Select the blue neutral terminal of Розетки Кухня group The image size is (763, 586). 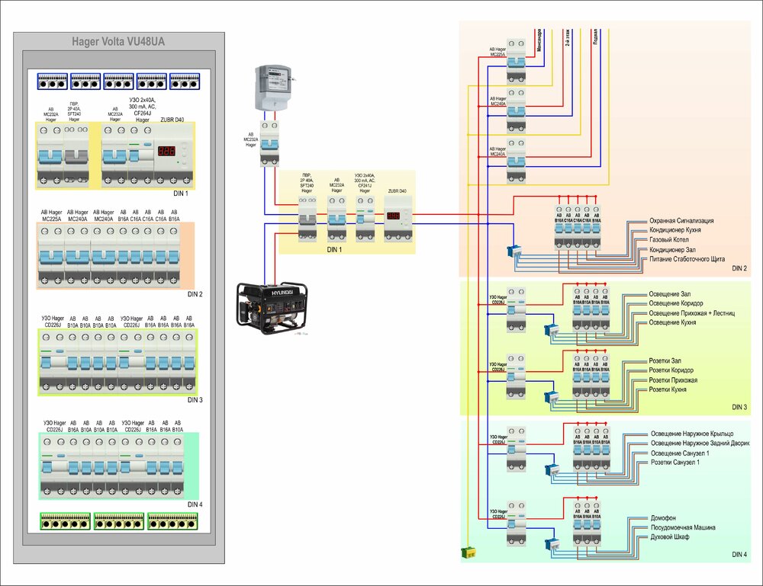pyautogui.click(x=552, y=397)
